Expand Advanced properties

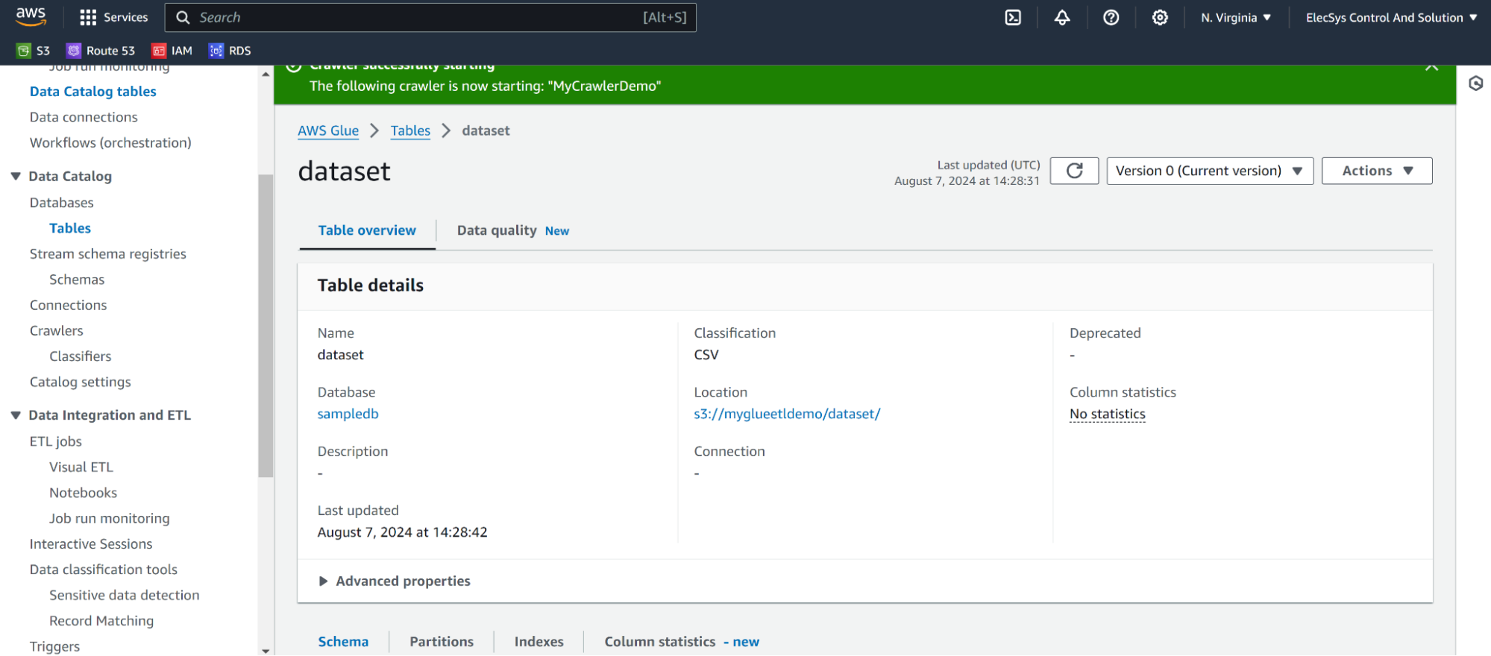[395, 581]
